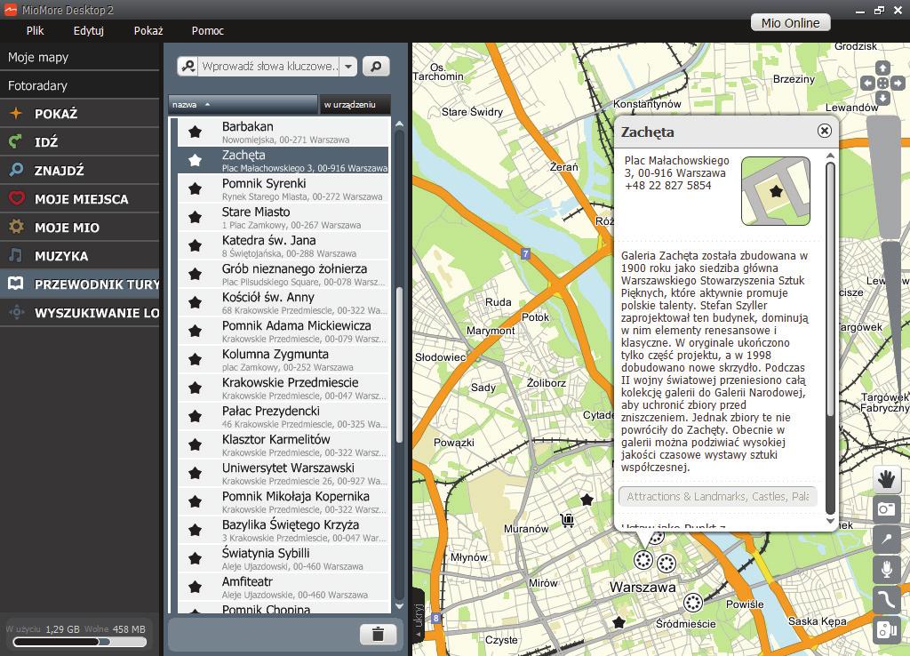Select Klasztor Karmelitów entry

click(283, 444)
